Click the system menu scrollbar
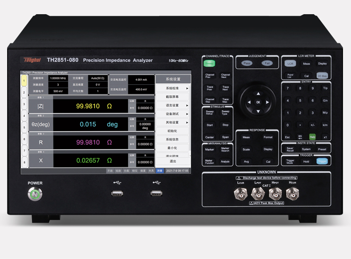The height and width of the screenshot is (259, 351). (190, 120)
